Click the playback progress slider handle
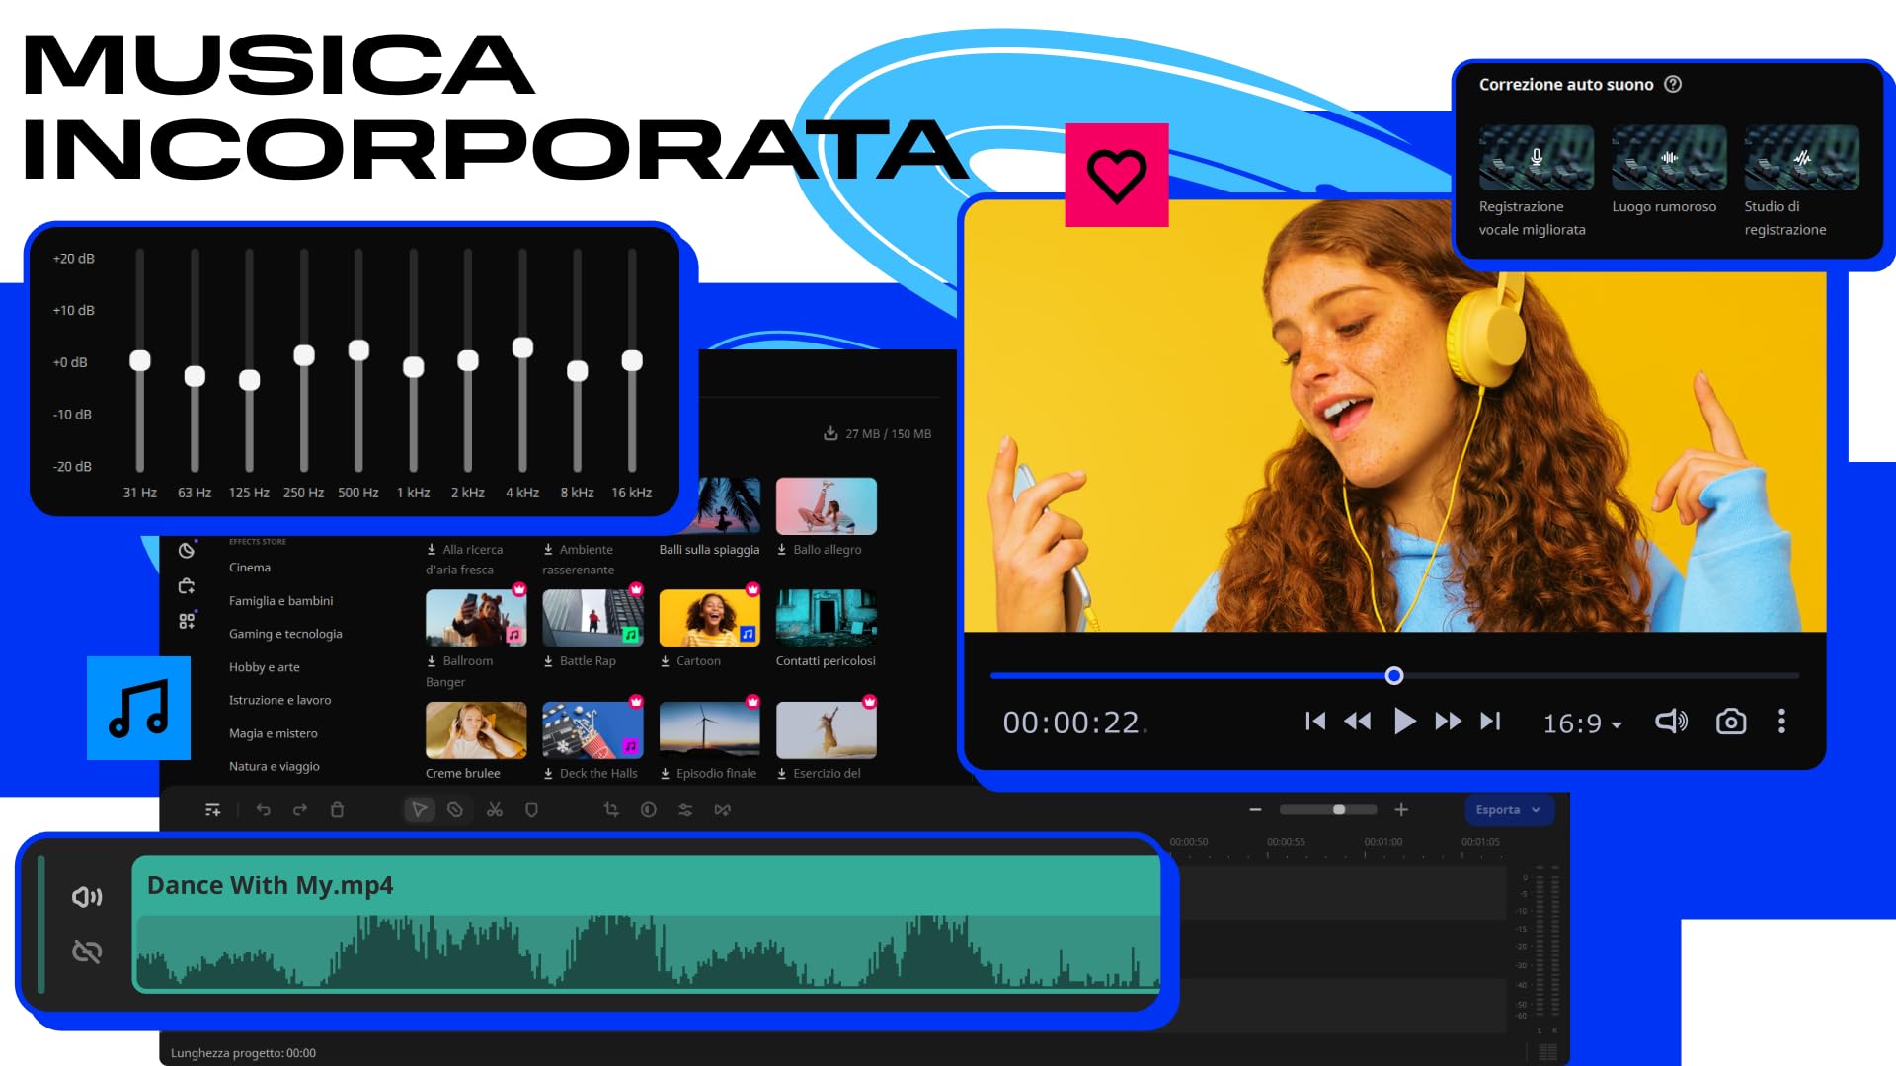The image size is (1896, 1066). [x=1393, y=676]
